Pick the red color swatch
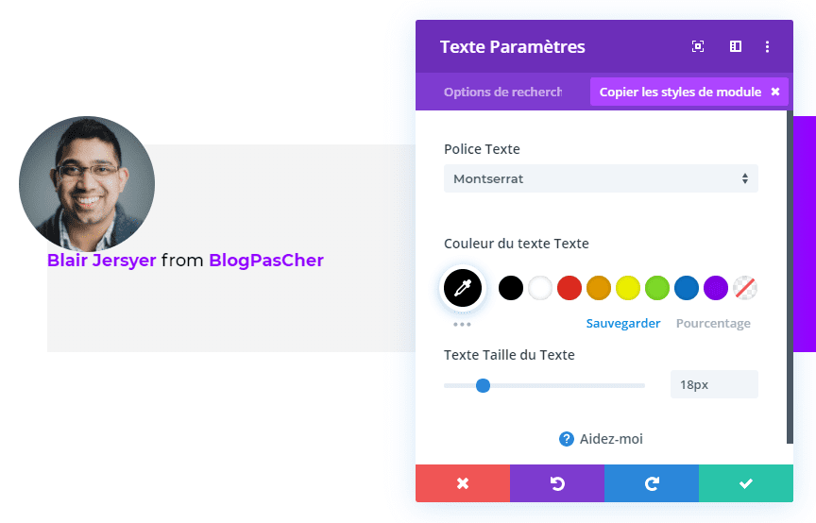816x523 pixels. [569, 288]
